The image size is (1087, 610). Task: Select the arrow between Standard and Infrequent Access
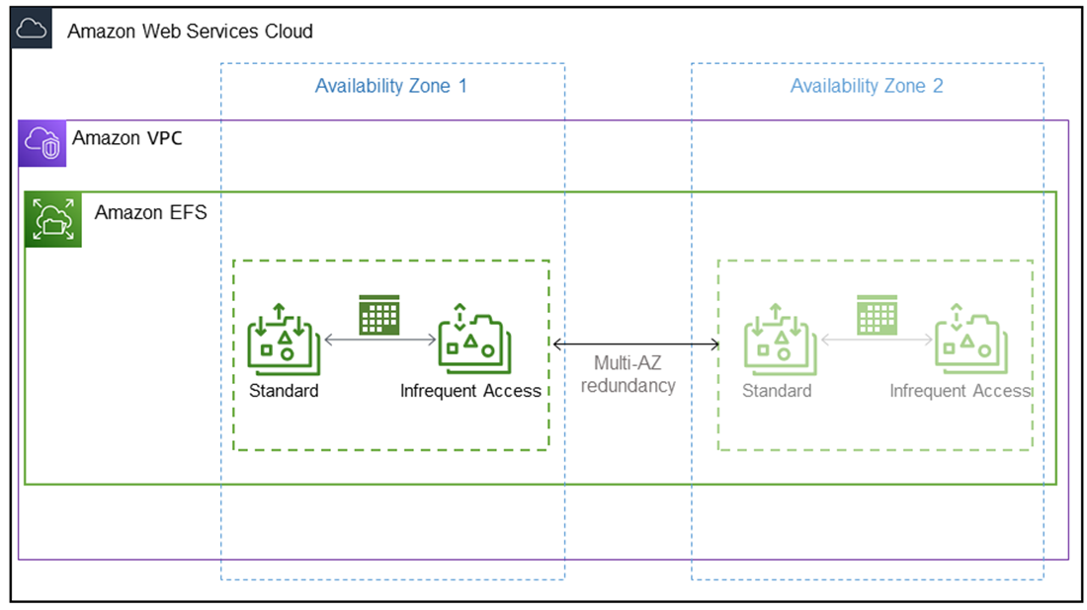[379, 340]
